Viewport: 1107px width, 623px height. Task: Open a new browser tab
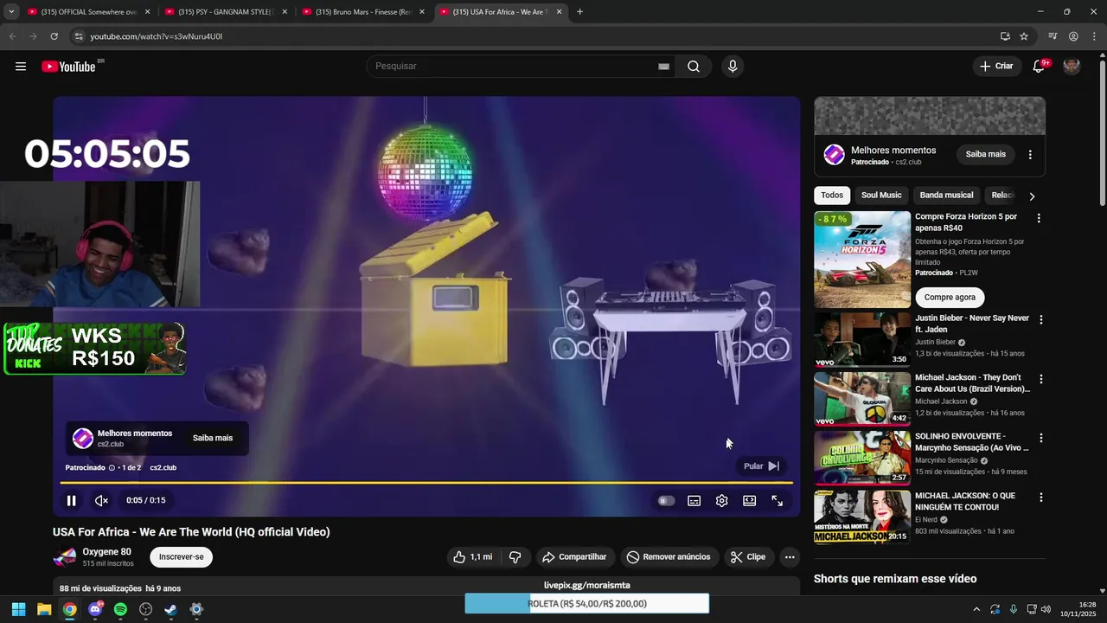click(x=579, y=12)
